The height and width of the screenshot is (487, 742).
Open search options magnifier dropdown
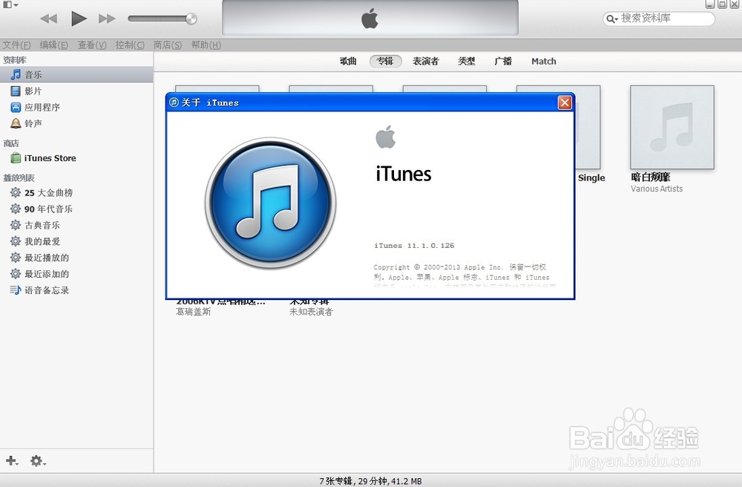tap(612, 19)
